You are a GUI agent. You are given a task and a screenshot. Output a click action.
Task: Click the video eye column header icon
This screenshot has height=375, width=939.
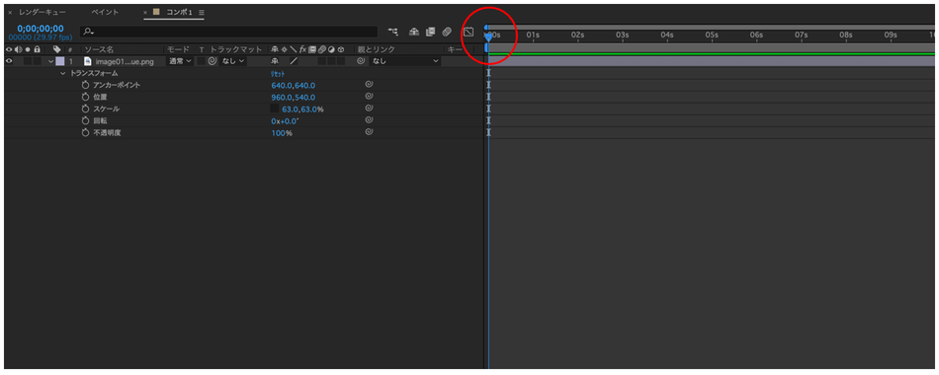coord(8,49)
